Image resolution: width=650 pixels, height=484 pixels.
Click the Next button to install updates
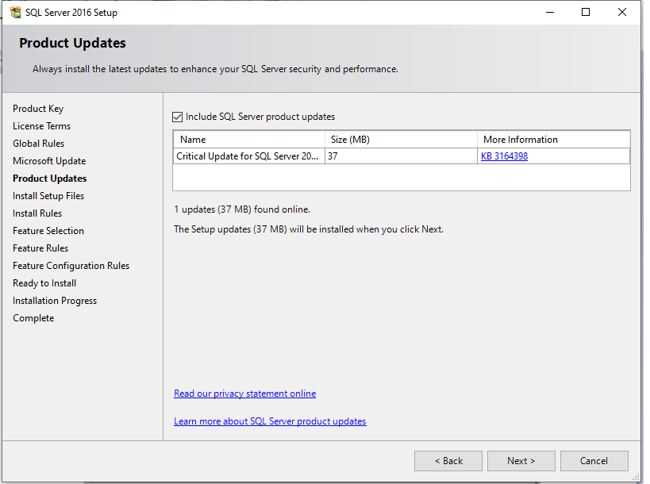click(x=521, y=460)
